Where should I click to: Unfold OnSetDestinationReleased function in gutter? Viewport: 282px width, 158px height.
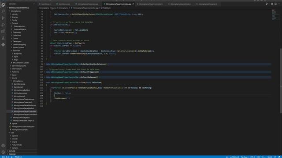pyautogui.click(x=45, y=64)
